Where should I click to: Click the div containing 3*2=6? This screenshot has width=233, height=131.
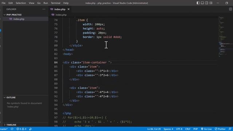(97, 75)
